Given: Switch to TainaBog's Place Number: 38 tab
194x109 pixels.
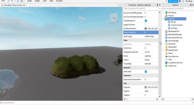Looking at the screenshot, I should [x=15, y=5].
